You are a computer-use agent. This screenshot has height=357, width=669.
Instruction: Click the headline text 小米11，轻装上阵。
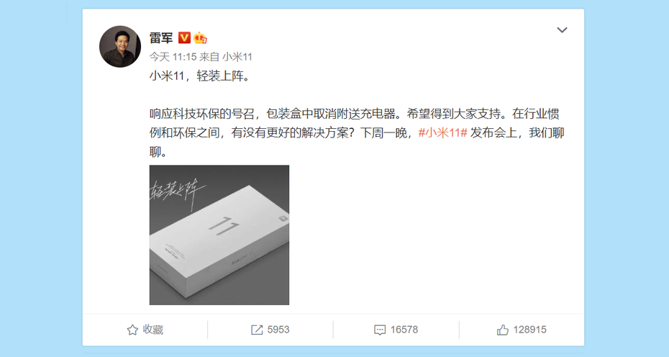point(200,76)
